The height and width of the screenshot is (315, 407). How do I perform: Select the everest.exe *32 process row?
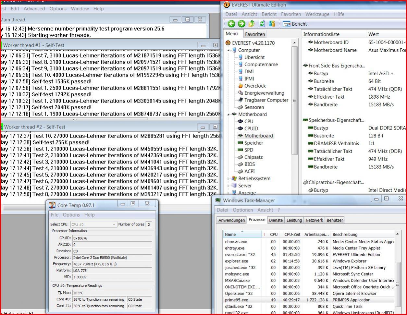[309, 255]
